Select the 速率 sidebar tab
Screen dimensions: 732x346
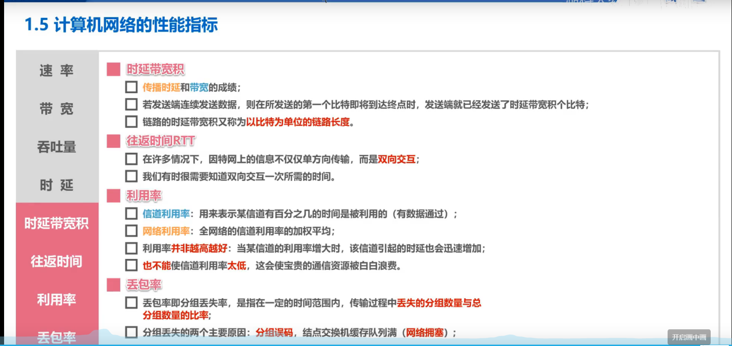(57, 71)
